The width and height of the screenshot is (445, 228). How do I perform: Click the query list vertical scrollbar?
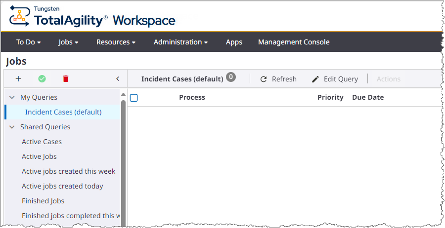click(123, 158)
